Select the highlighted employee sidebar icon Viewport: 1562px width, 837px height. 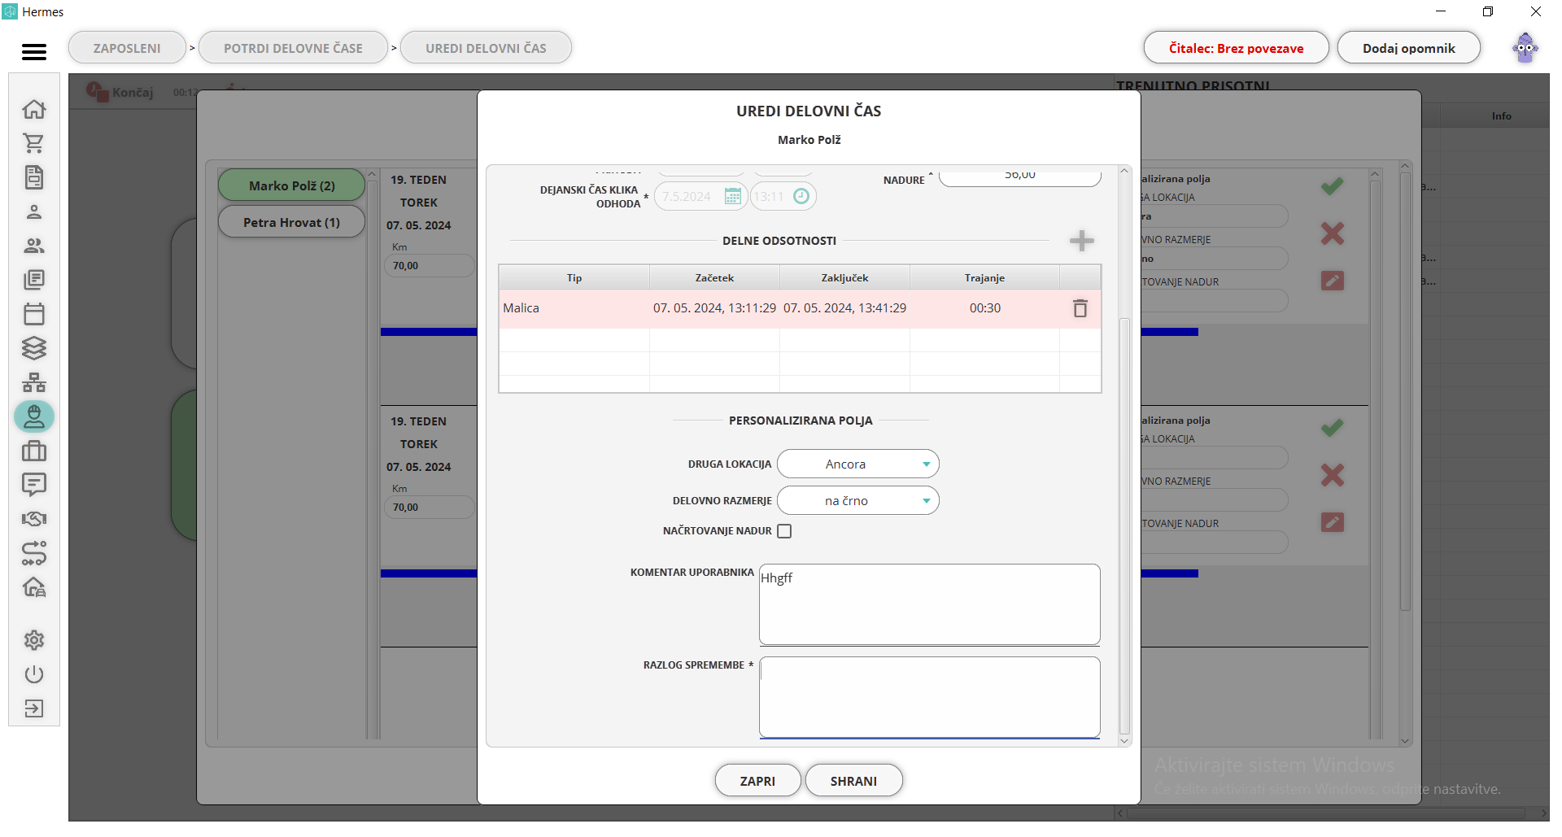(x=34, y=416)
